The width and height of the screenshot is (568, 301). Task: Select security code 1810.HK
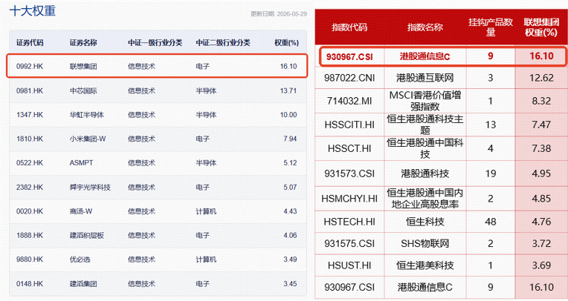[30, 139]
